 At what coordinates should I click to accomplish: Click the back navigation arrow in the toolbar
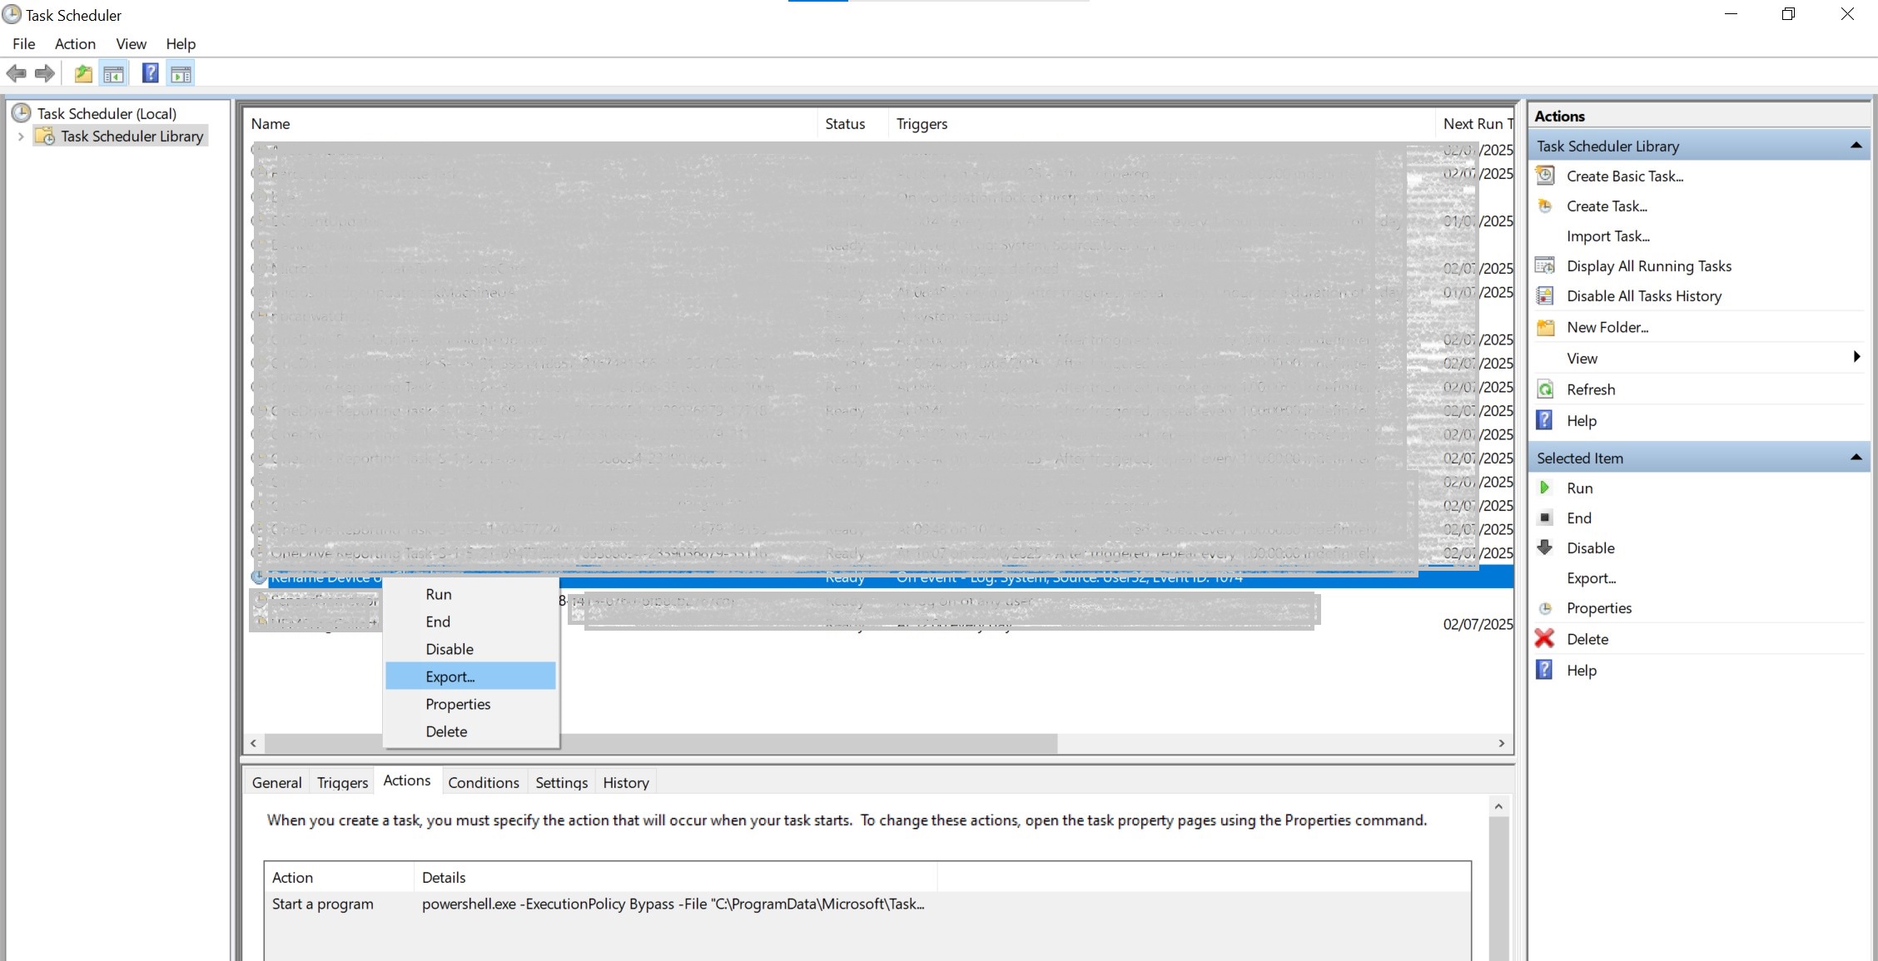coord(17,73)
